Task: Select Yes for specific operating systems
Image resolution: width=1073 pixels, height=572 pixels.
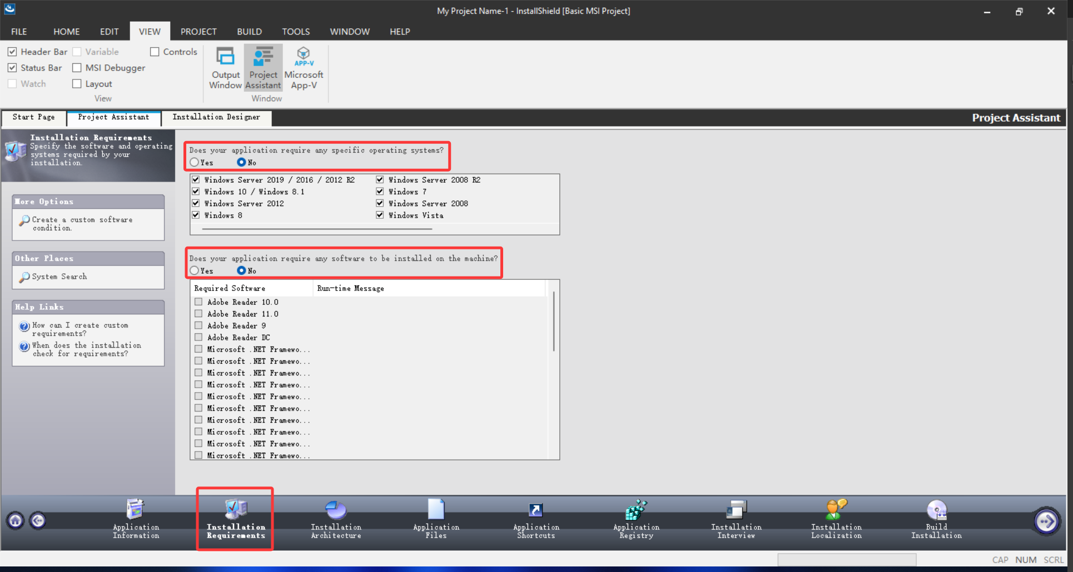Action: [x=194, y=162]
